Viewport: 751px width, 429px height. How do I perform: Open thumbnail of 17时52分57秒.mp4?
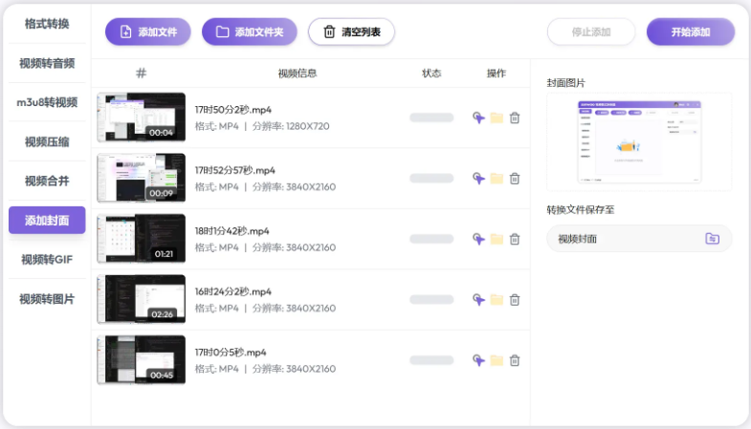[141, 178]
